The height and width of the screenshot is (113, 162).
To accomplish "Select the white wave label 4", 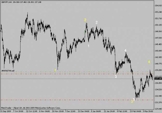I will point(125,50).
